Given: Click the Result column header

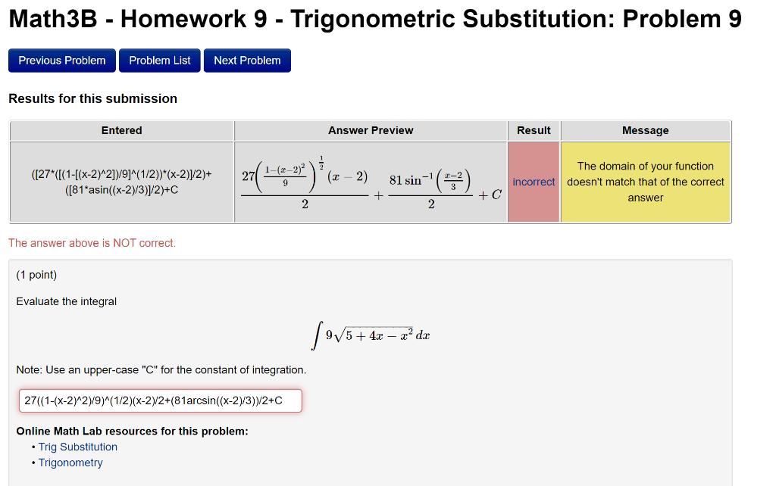Looking at the screenshot, I should [x=533, y=130].
